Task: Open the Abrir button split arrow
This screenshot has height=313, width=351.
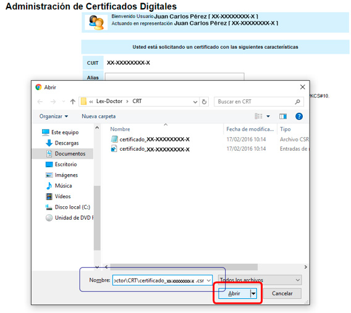Action: click(253, 293)
